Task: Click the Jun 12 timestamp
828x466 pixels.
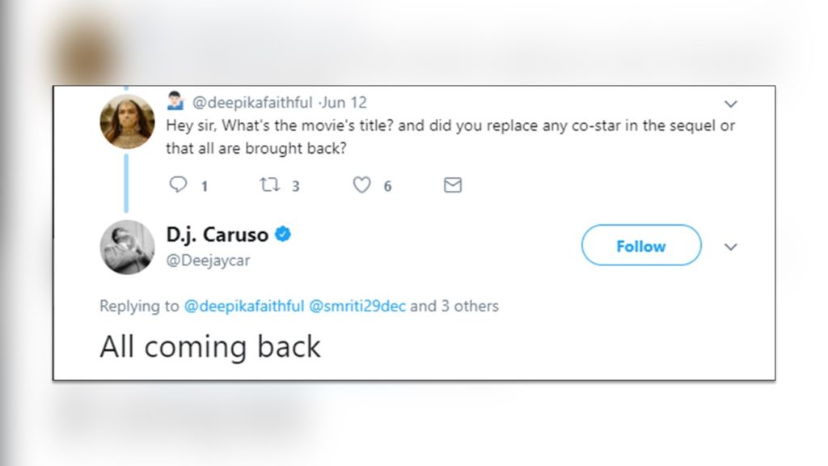Action: pyautogui.click(x=345, y=103)
